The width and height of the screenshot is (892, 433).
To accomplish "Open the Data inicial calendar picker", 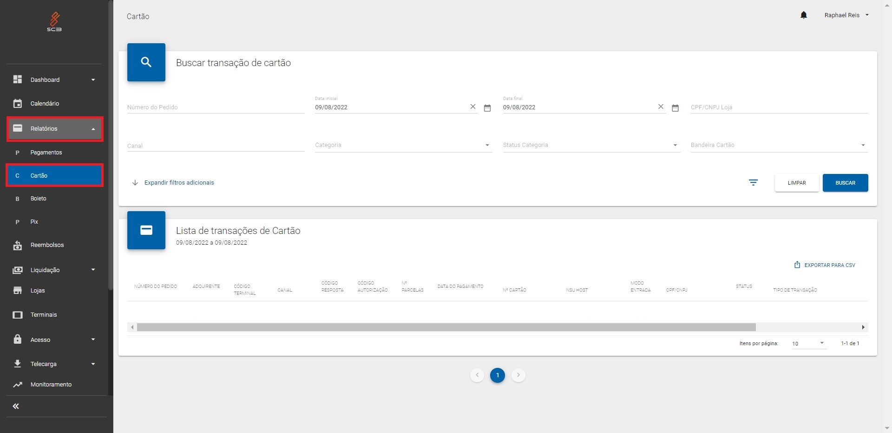I will pyautogui.click(x=487, y=108).
